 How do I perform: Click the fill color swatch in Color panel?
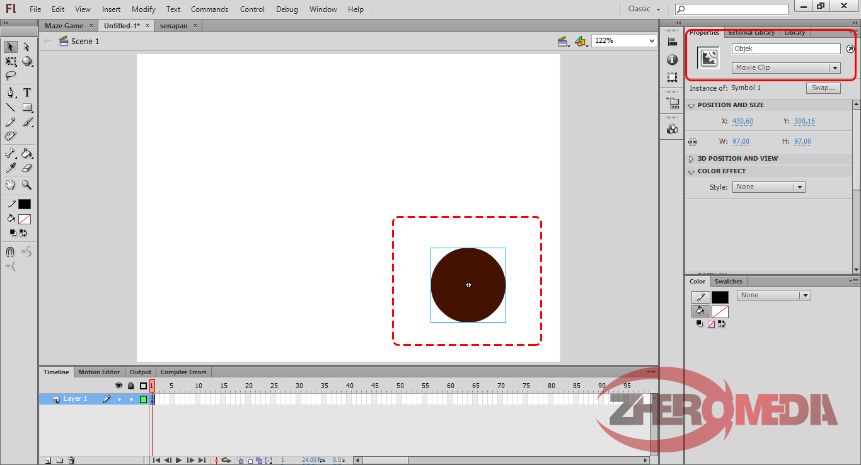pos(720,312)
